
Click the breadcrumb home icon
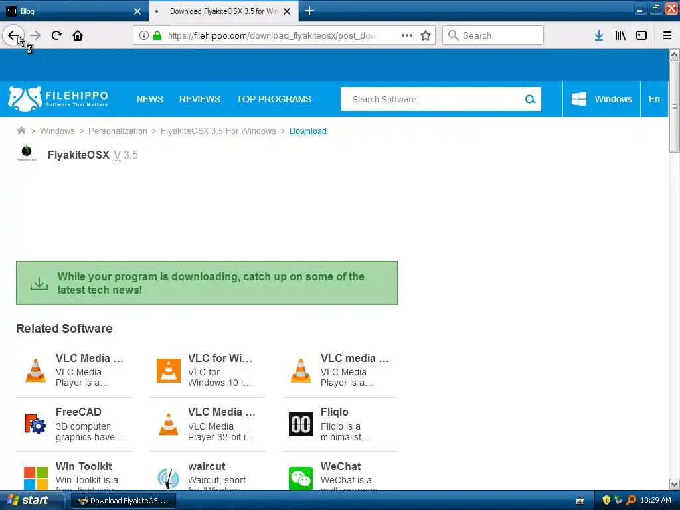click(21, 131)
